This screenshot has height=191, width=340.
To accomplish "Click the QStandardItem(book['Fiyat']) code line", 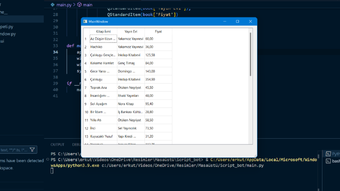I will tap(142, 15).
